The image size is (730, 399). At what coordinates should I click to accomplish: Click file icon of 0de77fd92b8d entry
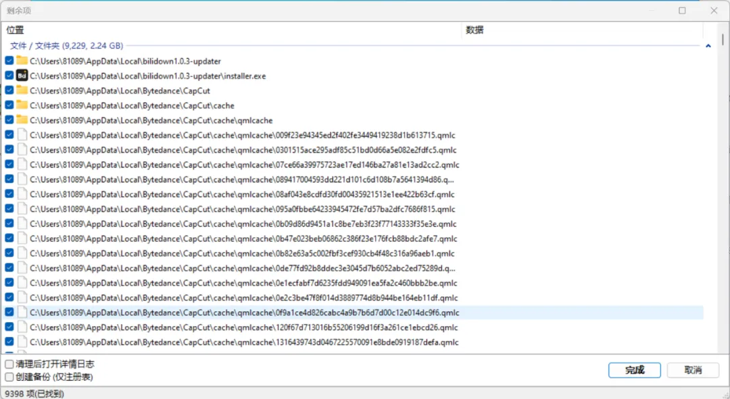(x=22, y=268)
